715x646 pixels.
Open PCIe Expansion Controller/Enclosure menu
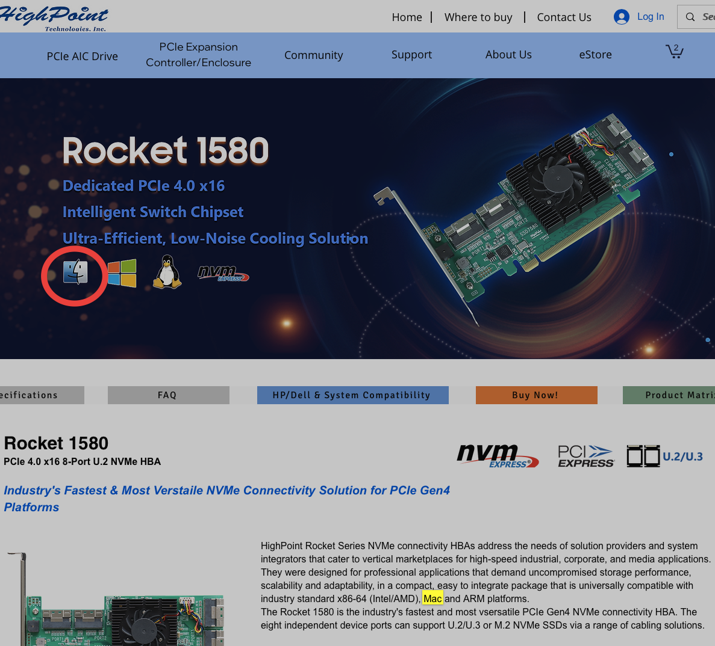(x=198, y=55)
